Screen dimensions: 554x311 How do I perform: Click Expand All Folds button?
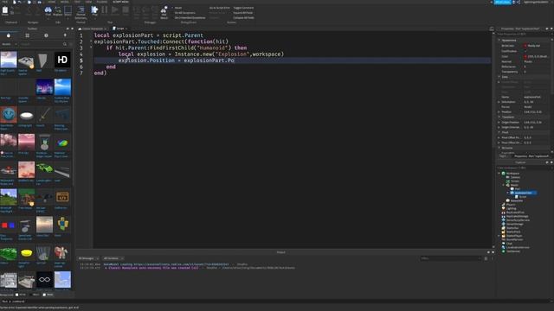pyautogui.click(x=242, y=13)
